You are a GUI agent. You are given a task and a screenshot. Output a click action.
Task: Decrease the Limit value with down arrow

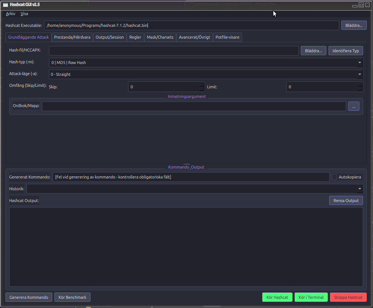[x=360, y=89]
